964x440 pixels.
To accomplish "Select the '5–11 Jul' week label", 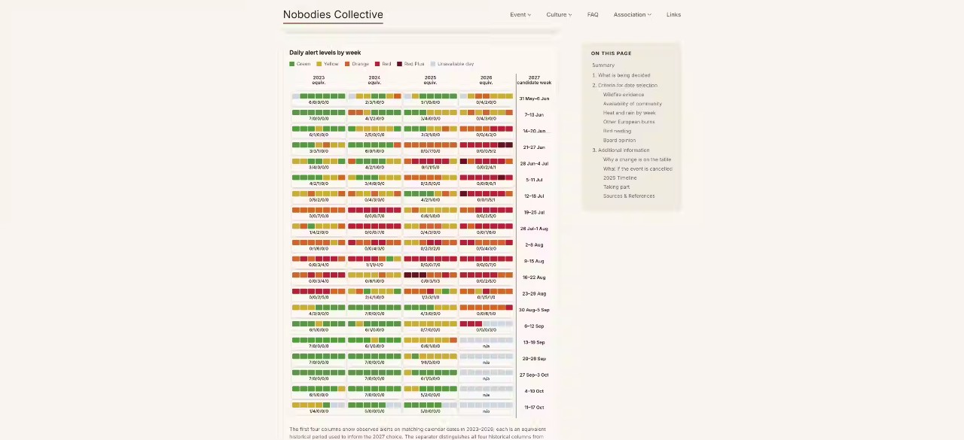I will click(534, 180).
